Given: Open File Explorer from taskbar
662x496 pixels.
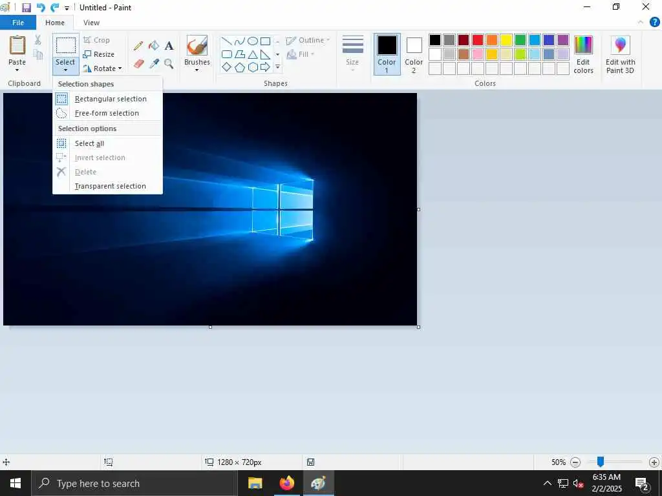Looking at the screenshot, I should [x=255, y=483].
